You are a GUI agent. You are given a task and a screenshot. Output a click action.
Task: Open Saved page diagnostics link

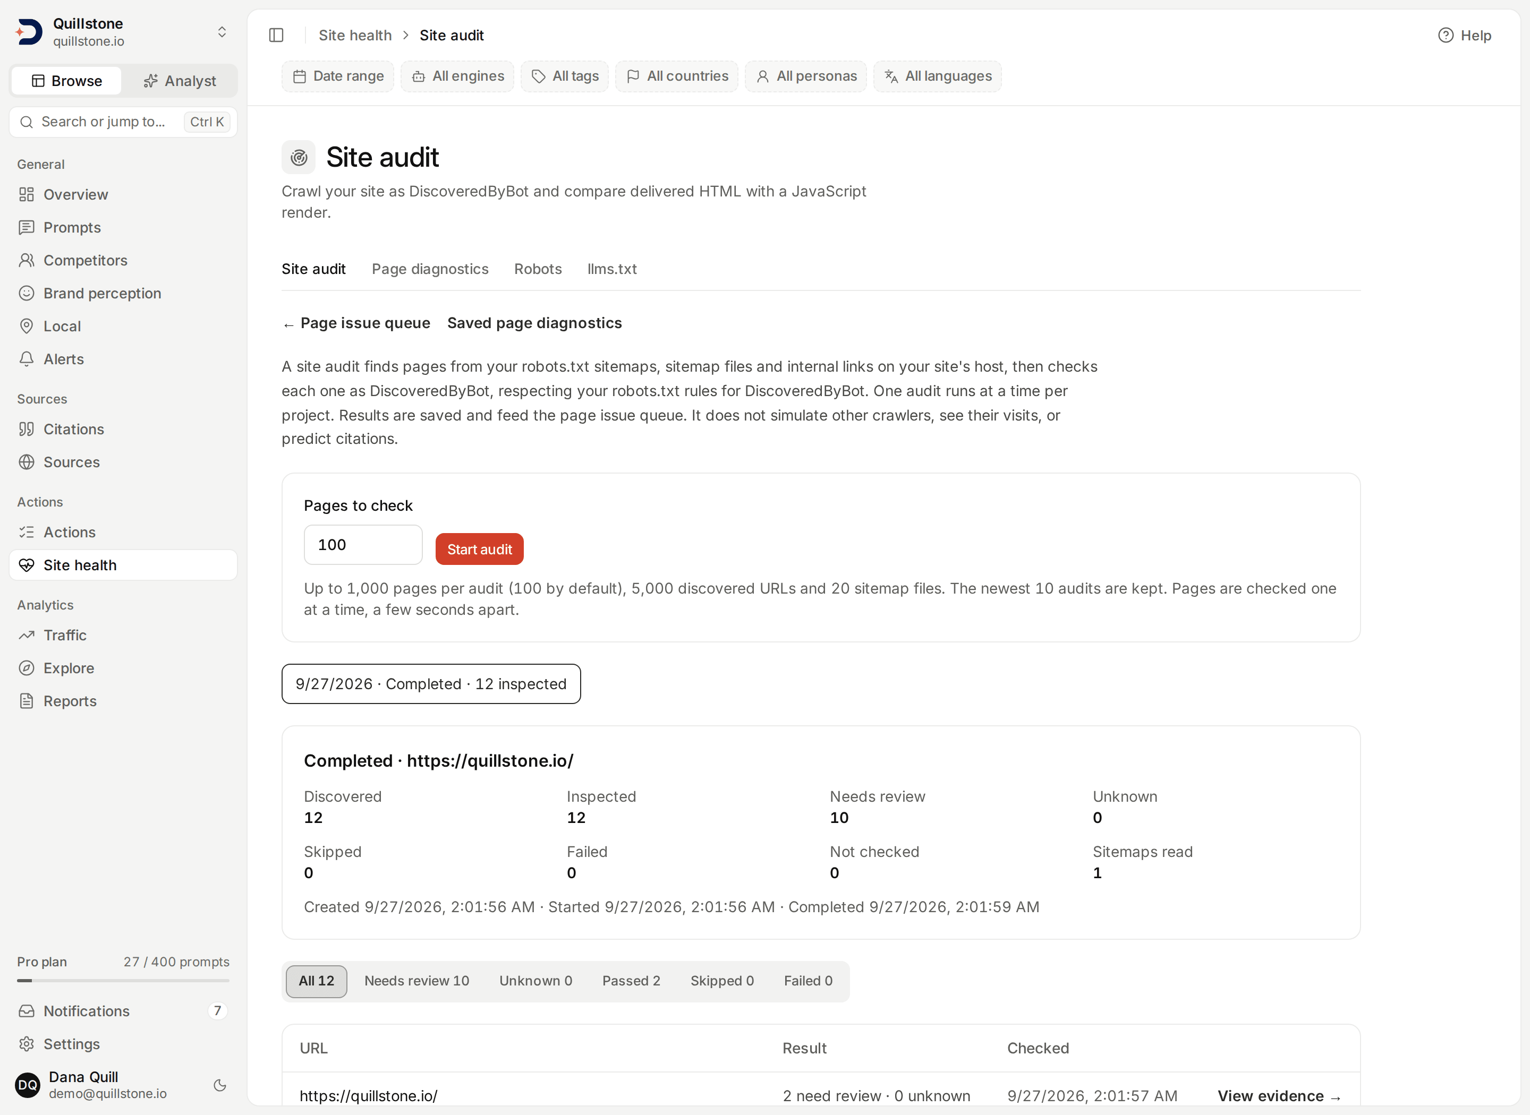(534, 323)
